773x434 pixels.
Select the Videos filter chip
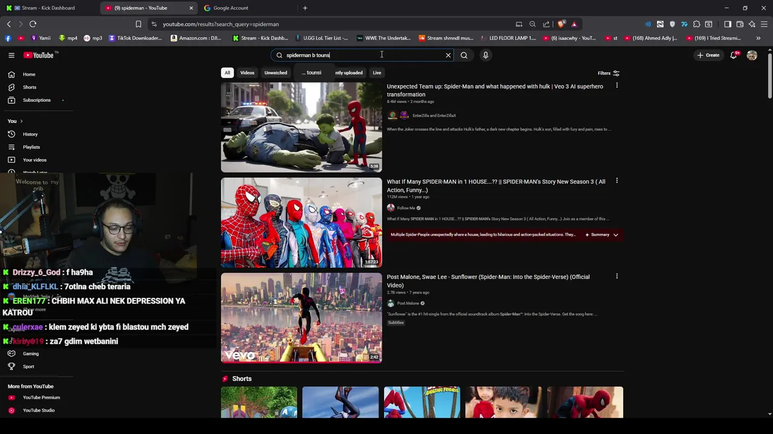(247, 72)
